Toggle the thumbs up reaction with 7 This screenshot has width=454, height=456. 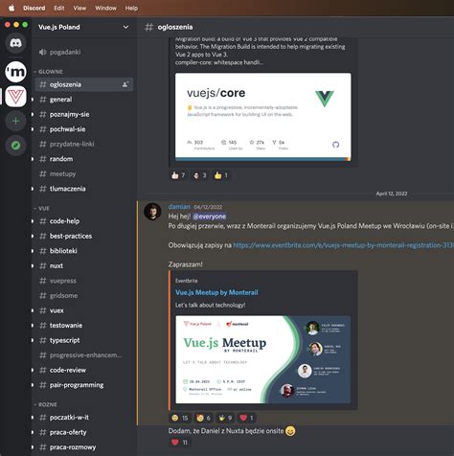tap(178, 175)
